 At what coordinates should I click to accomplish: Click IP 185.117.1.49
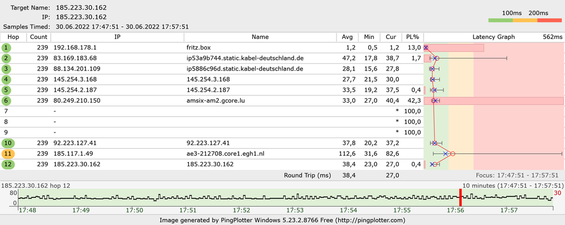click(73, 154)
